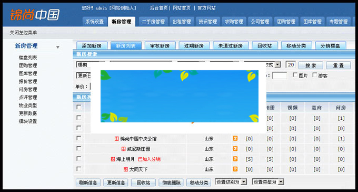Click the 后台首页 link

(158, 8)
